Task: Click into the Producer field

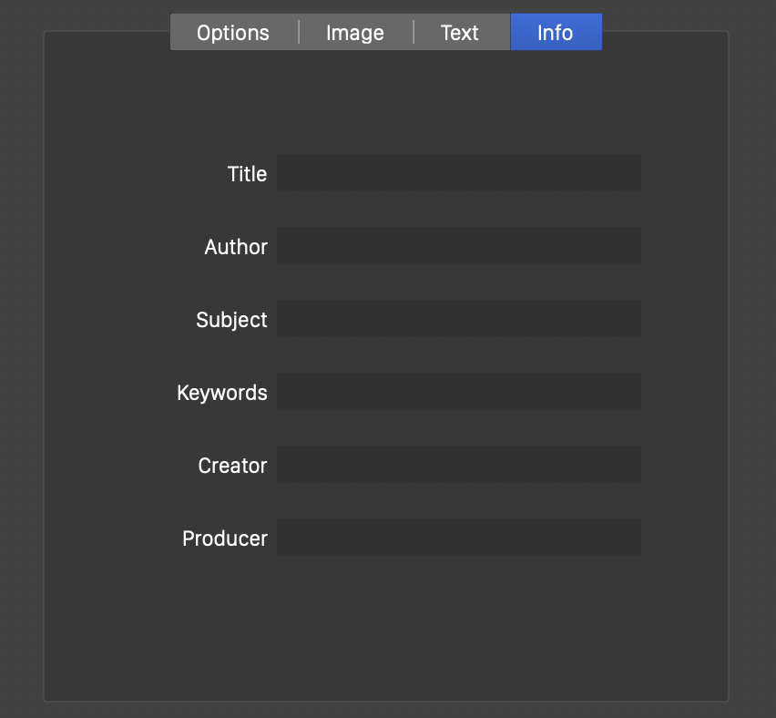Action: 458,538
